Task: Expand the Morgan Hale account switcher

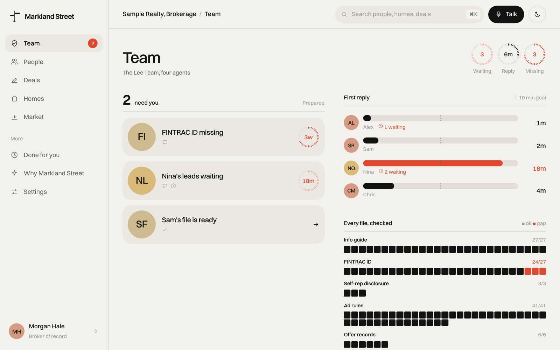Action: 96,331
